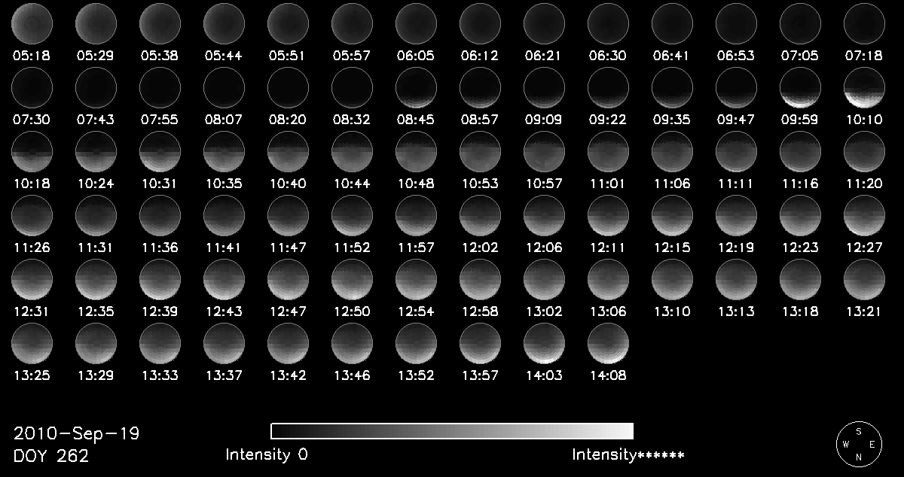
Task: Pick the disk thumbnail timed 12:27
Action: 864,216
